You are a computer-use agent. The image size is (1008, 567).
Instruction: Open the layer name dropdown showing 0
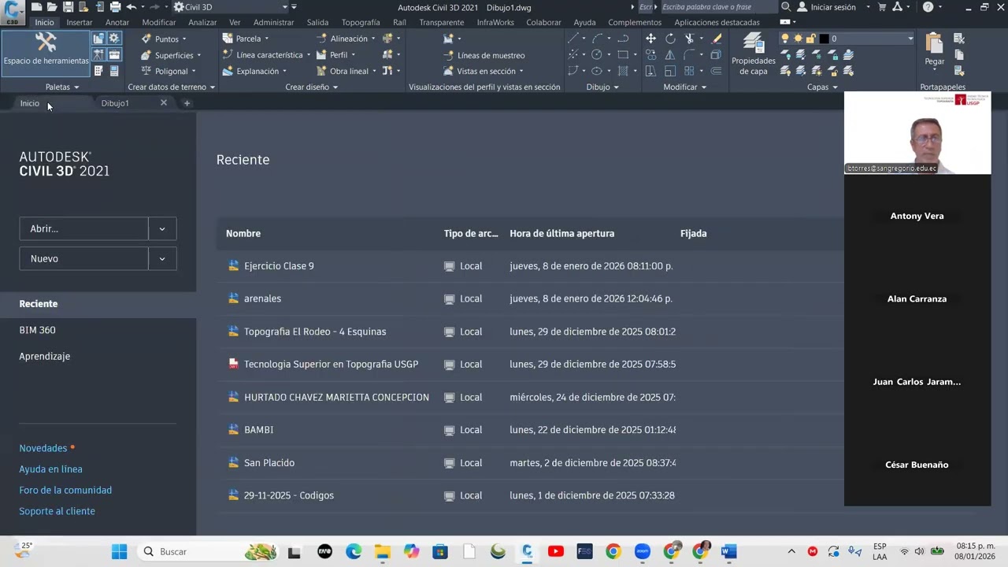click(910, 39)
